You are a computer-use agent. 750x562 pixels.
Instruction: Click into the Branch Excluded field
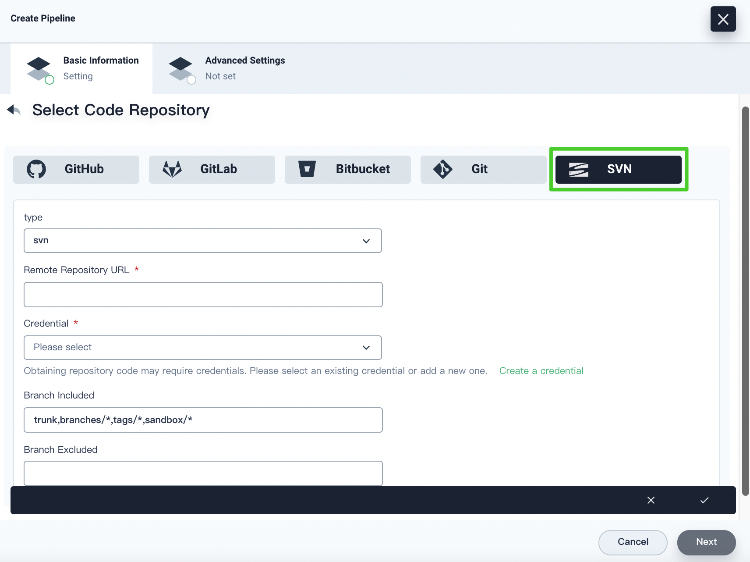coord(203,473)
